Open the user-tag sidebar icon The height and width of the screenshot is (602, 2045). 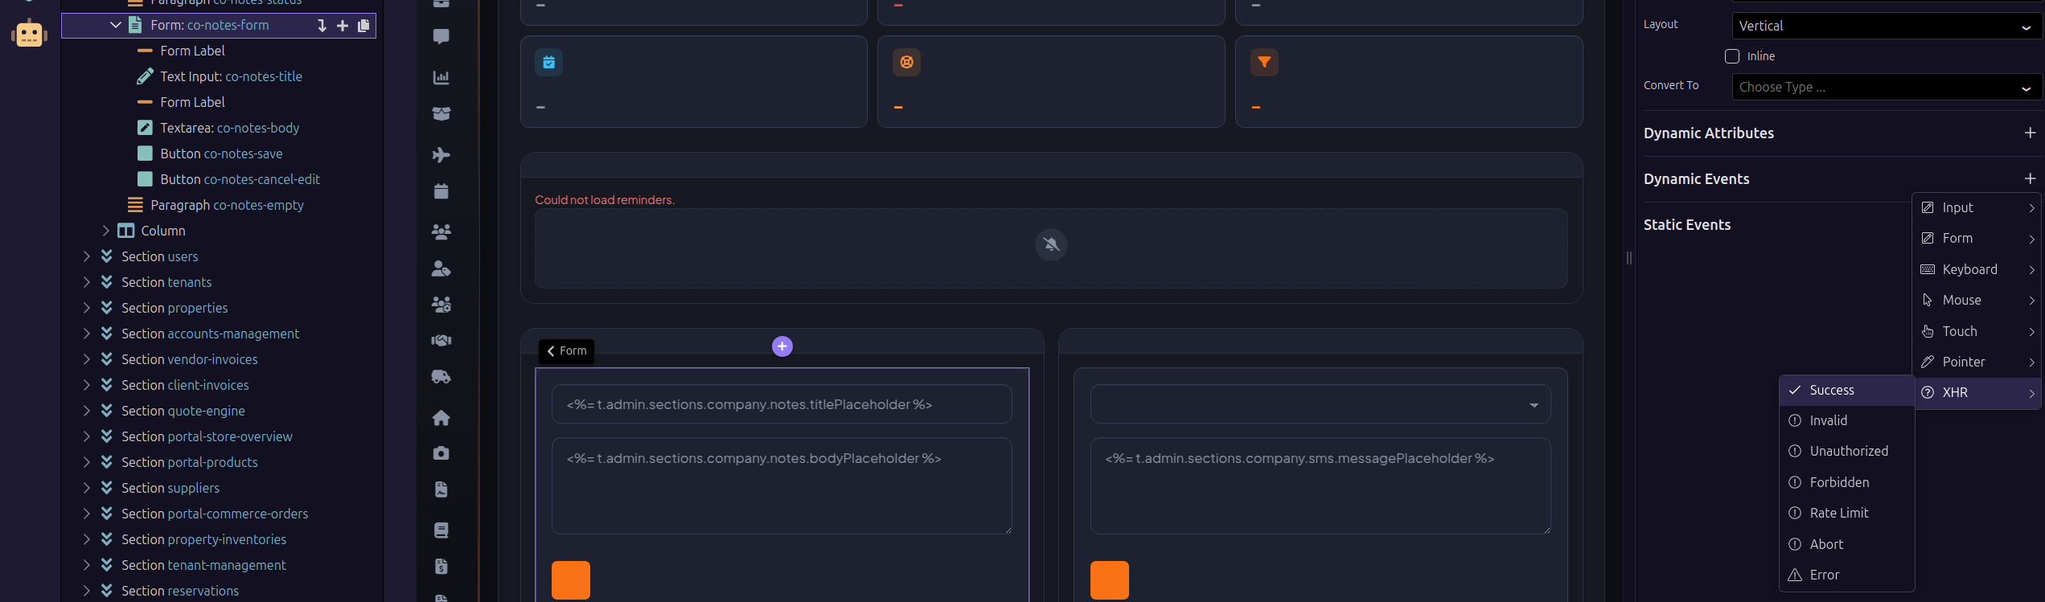coord(441,268)
